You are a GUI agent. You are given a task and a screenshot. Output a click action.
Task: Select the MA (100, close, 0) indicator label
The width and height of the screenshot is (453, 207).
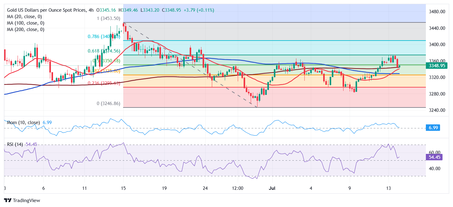(26, 23)
